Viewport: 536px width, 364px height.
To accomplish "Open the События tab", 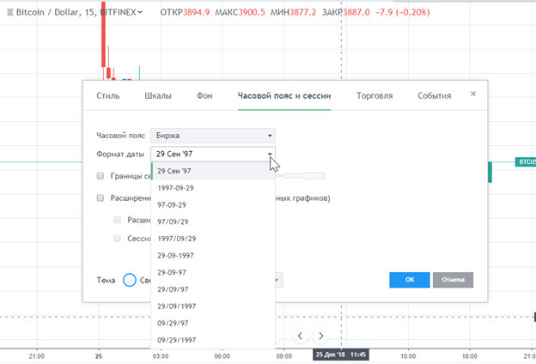I will pos(434,95).
